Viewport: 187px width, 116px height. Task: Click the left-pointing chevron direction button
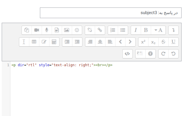[x=120, y=42]
